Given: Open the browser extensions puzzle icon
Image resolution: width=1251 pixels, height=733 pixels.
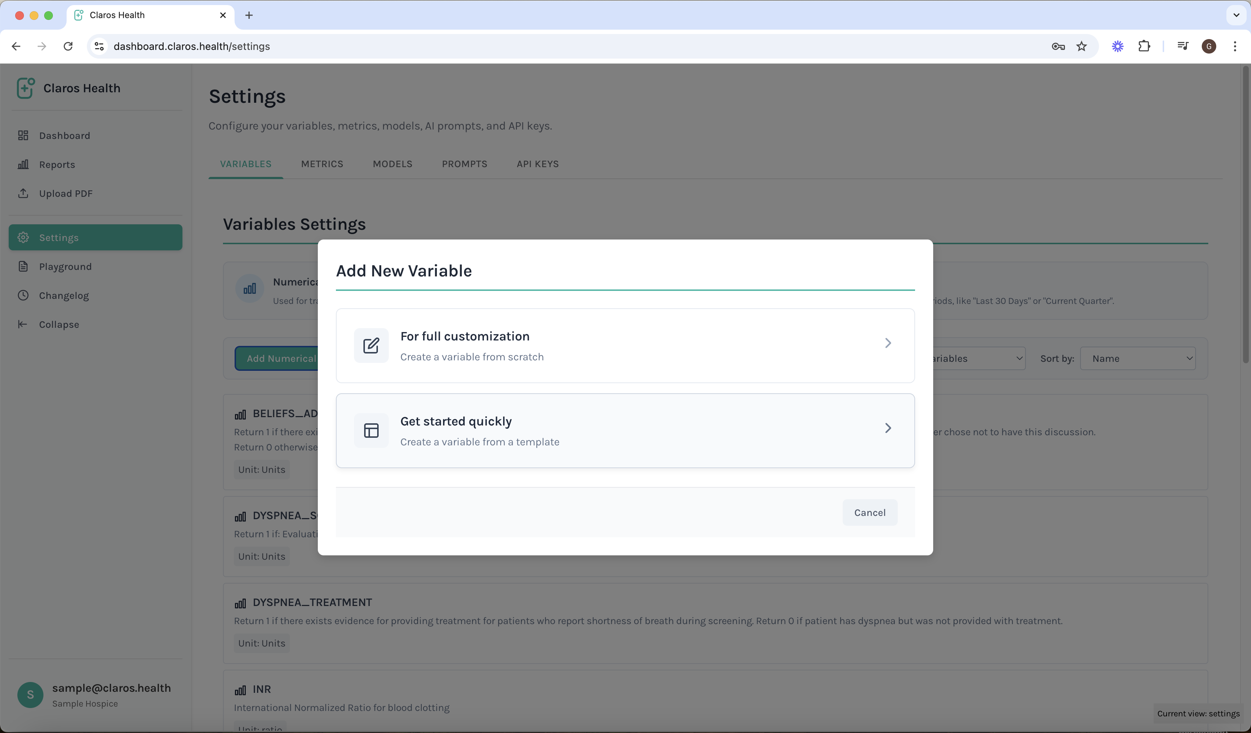Looking at the screenshot, I should coord(1144,46).
